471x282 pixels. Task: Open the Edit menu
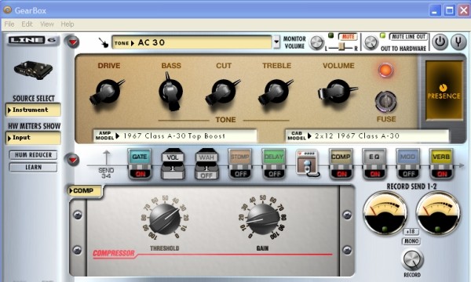[x=27, y=24]
